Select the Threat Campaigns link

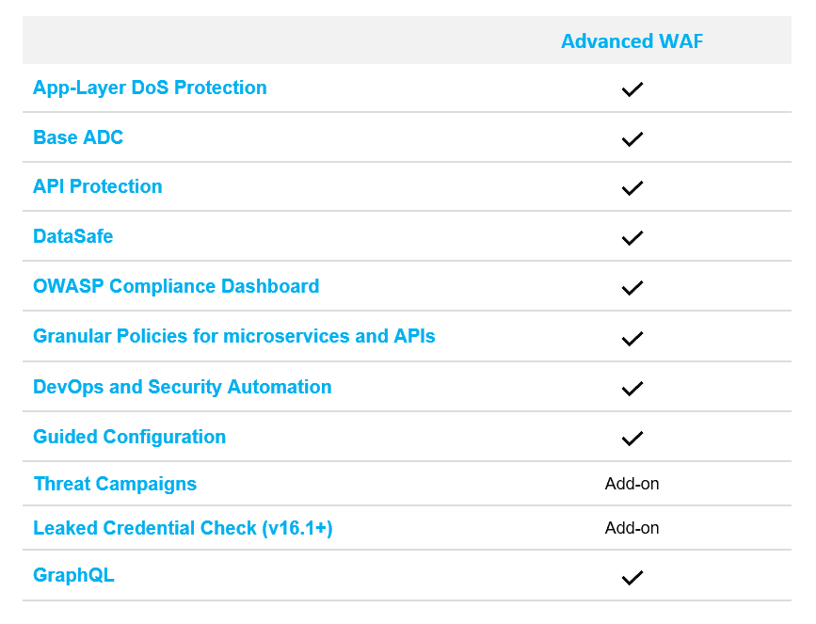pyautogui.click(x=115, y=485)
